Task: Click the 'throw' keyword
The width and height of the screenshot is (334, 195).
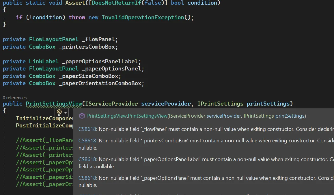Action: 77,17
